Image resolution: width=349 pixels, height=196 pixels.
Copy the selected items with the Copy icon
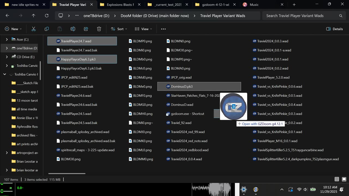(x=47, y=29)
